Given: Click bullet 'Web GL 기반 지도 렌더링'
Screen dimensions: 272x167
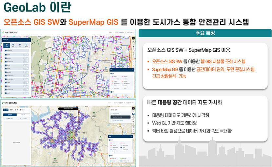Looking at the screenshot, I should pyautogui.click(x=174, y=123).
